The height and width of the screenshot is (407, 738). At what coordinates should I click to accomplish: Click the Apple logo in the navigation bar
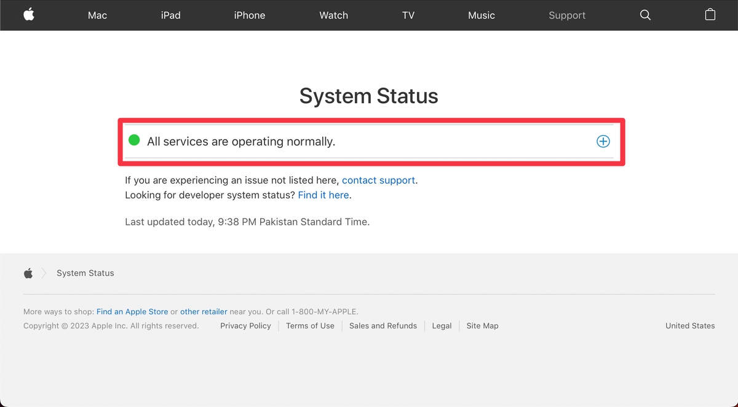[29, 15]
